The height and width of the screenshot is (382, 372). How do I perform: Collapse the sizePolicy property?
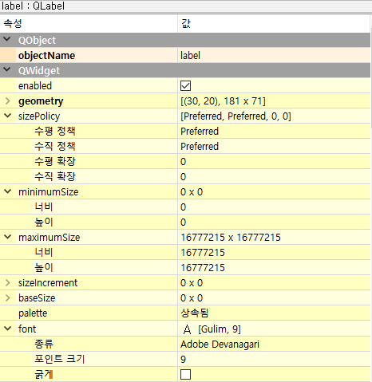point(8,116)
